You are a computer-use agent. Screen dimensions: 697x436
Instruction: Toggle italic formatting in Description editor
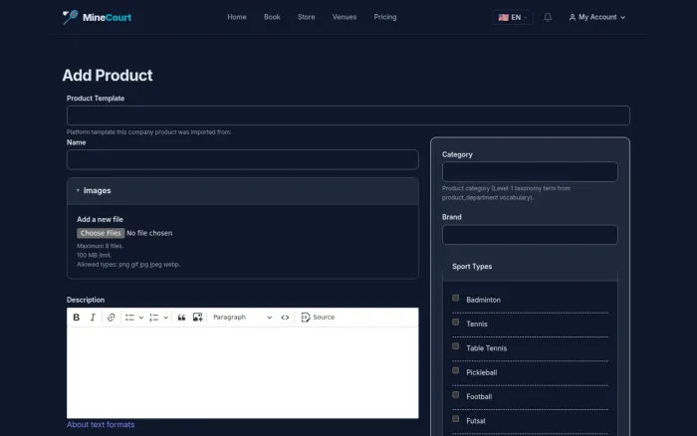[x=93, y=318]
